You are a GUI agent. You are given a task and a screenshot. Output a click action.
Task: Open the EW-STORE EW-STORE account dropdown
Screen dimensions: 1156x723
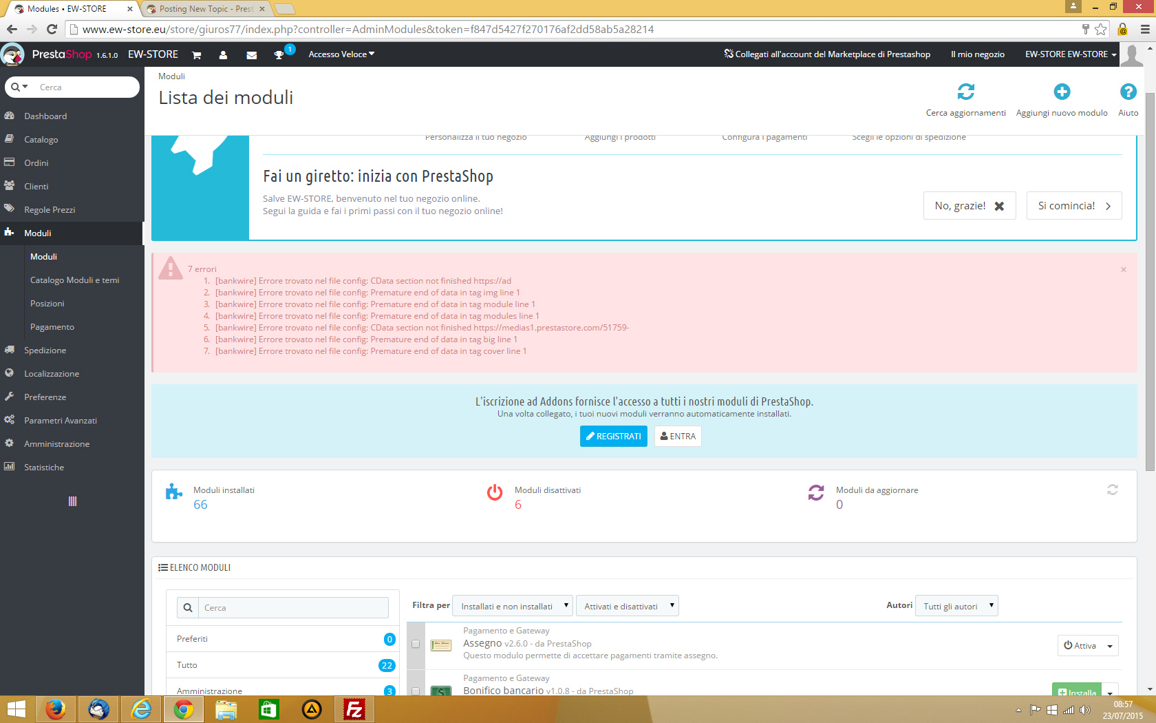coord(1071,54)
